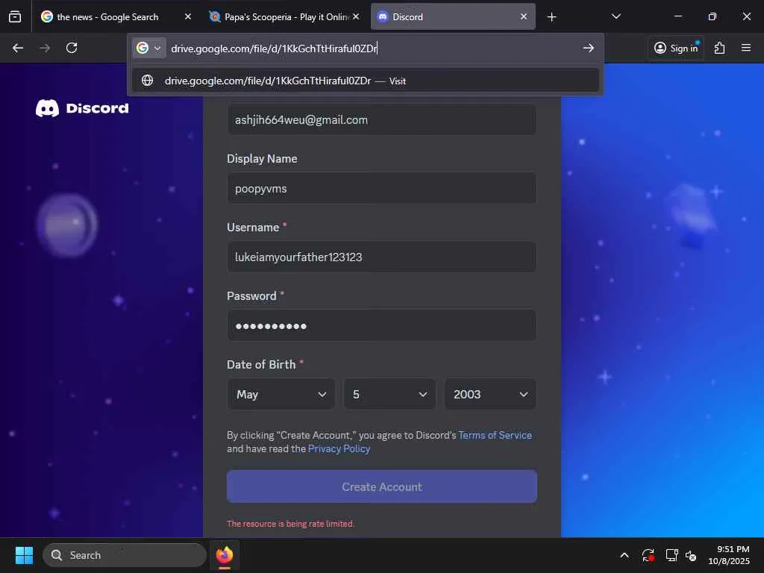Viewport: 764px width, 573px height.
Task: Open Firefox View tab list icon
Action: 15,16
